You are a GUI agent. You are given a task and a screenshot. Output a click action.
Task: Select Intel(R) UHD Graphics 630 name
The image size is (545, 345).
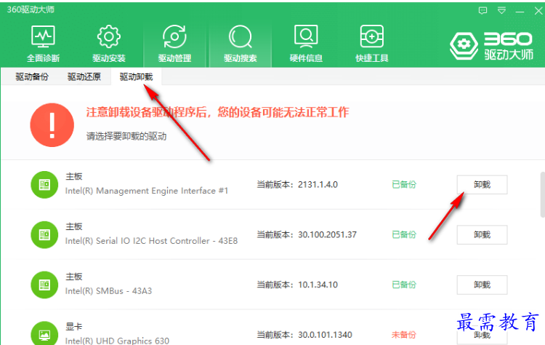coord(117,341)
